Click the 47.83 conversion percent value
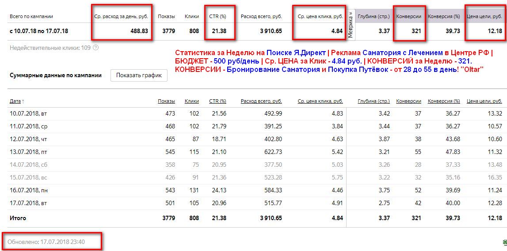This screenshot has width=507, height=251. [453, 152]
